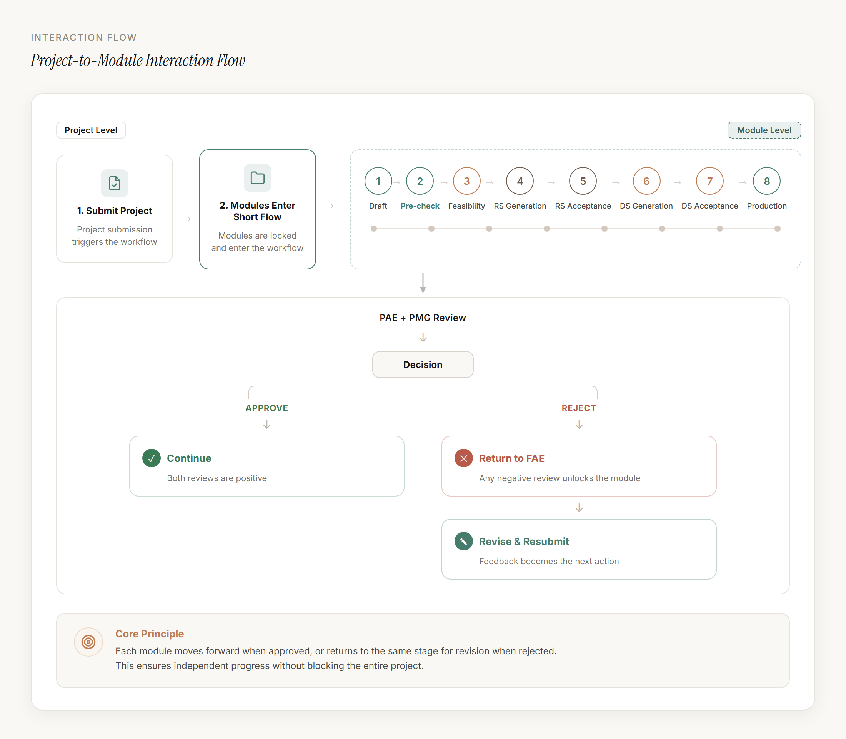846x739 pixels.
Task: Select step 4 RS Generation circle
Action: tap(520, 181)
